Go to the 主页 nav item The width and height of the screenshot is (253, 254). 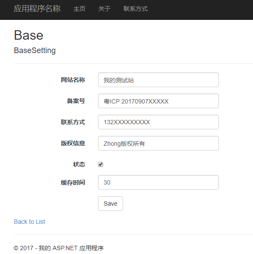[x=79, y=9]
